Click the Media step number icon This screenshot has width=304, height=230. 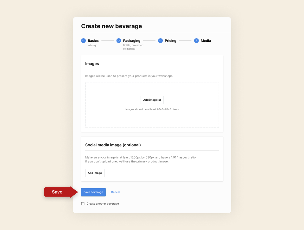[196, 40]
